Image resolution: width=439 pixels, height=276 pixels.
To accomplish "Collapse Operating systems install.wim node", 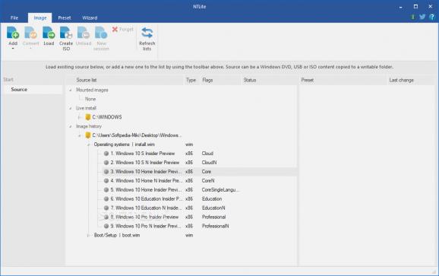I will tap(88, 144).
